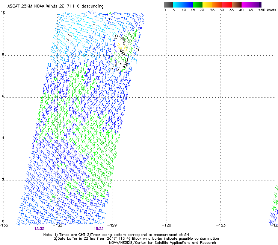Click the latitude label 4
The height and width of the screenshot is (245, 278).
3,138
